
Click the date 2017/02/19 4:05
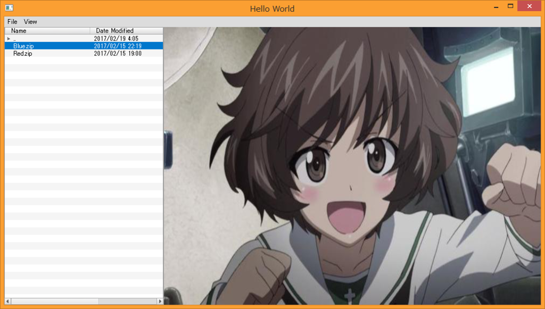116,38
